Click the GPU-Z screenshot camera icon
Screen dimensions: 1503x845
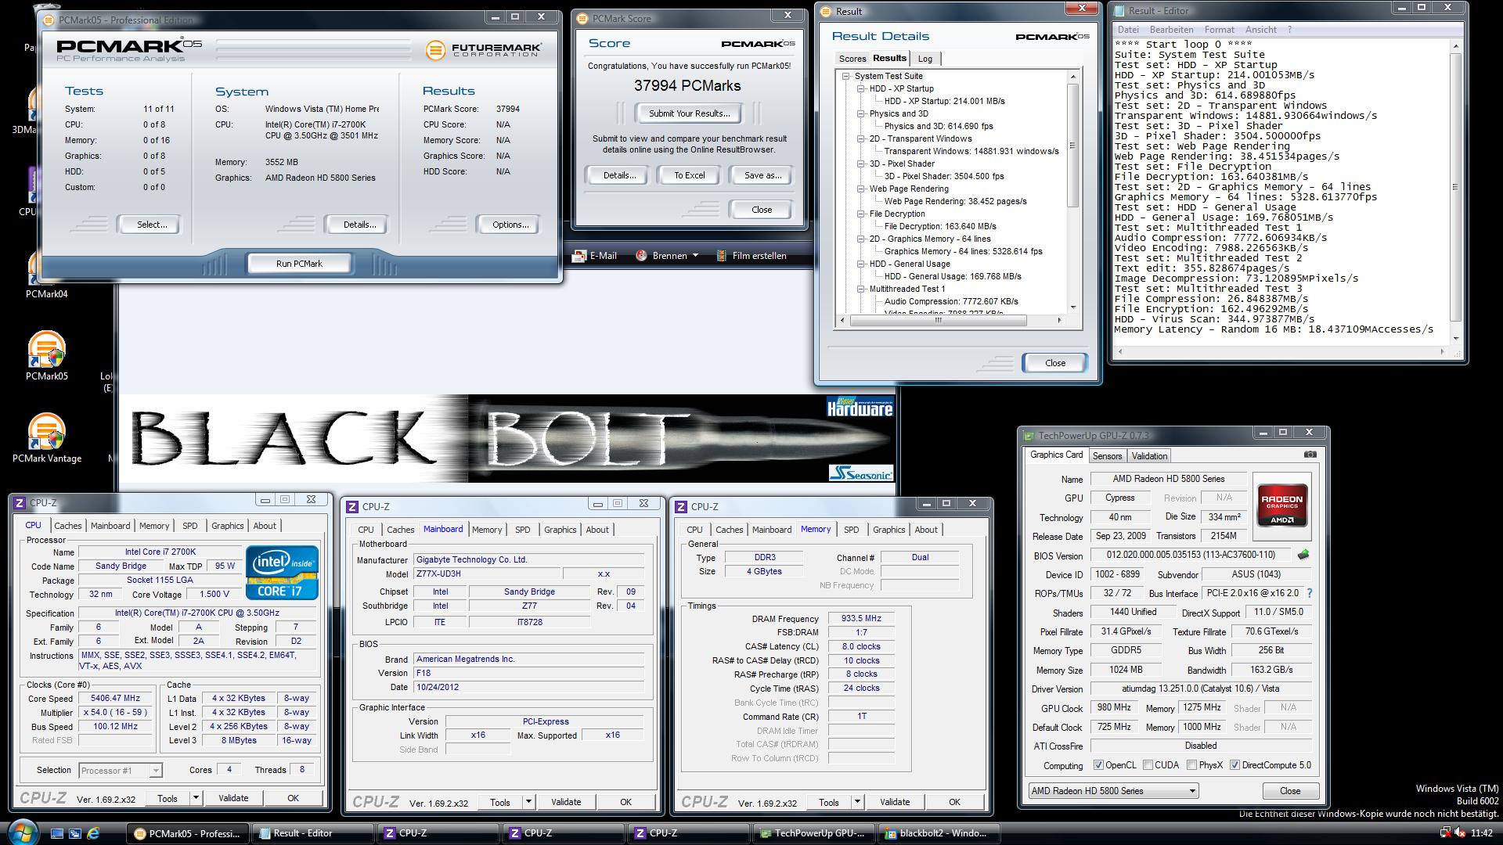pyautogui.click(x=1310, y=455)
